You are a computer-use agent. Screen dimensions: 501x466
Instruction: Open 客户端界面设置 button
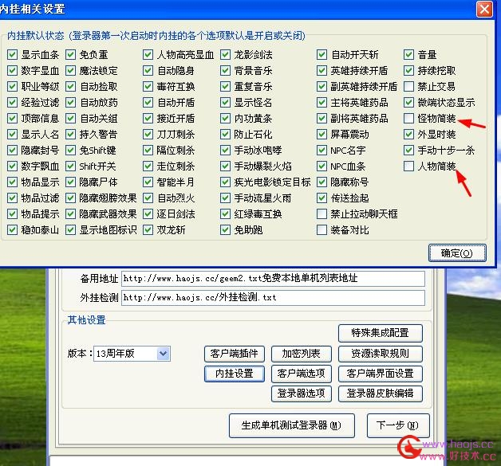[381, 374]
